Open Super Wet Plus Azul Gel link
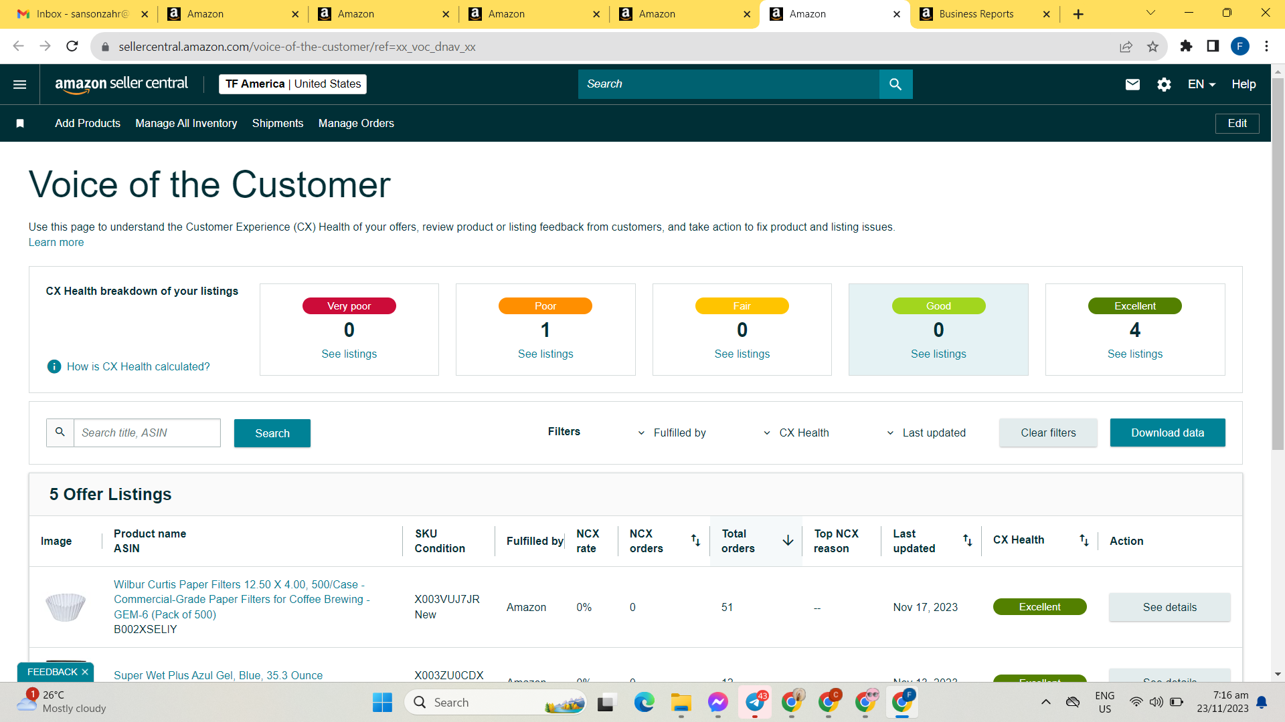The height and width of the screenshot is (722, 1285). coord(218,675)
